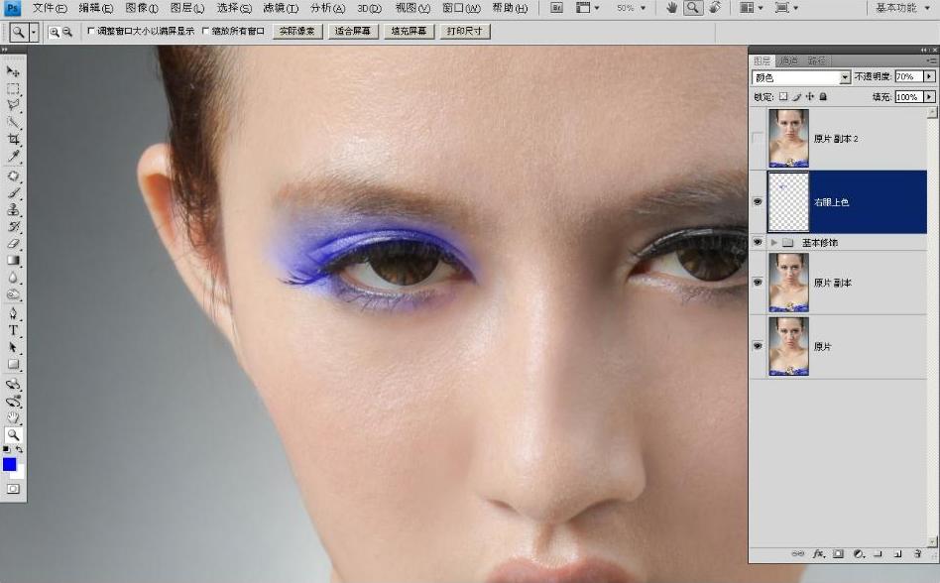Link layers icon at panel bottom
940x583 pixels.
(798, 554)
